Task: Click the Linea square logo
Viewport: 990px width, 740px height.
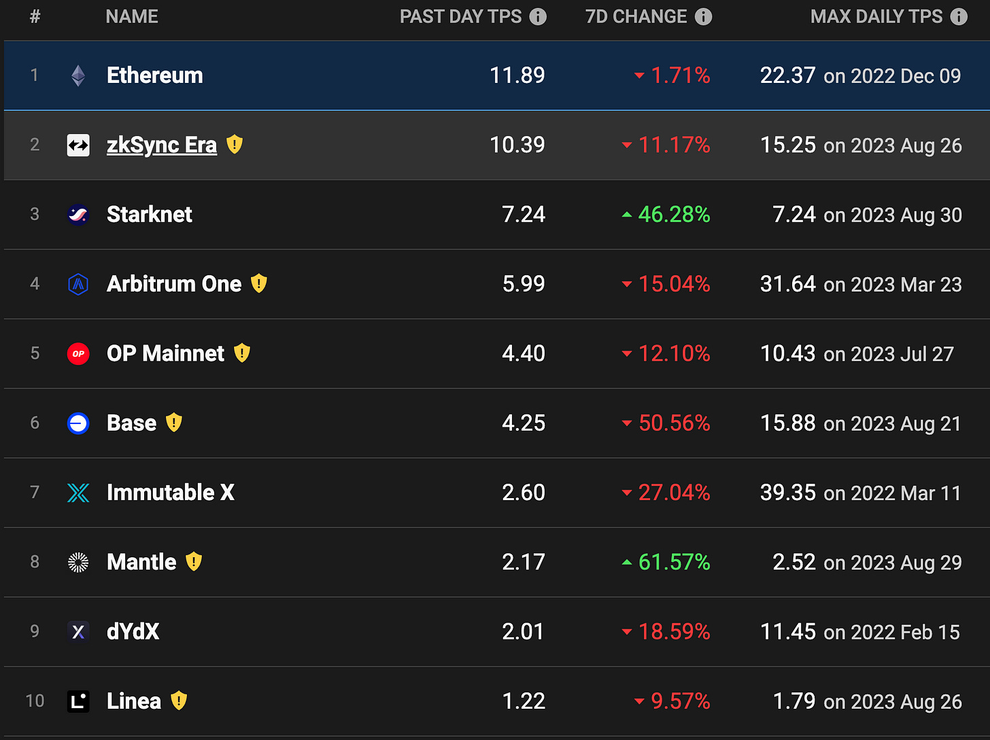Action: 78,701
